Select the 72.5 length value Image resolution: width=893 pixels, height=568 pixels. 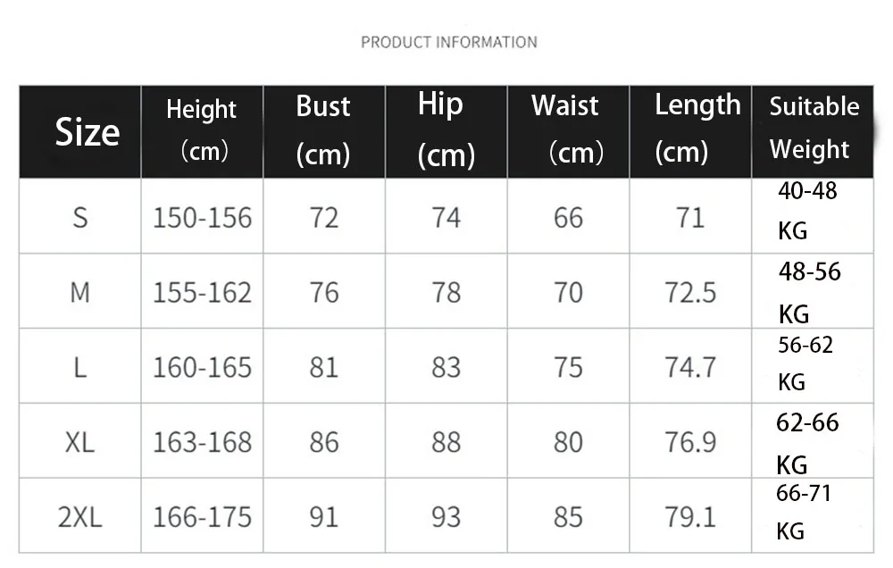(x=690, y=293)
